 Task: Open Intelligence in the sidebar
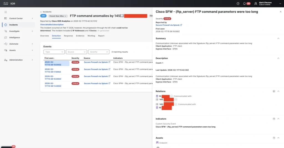[x=14, y=38]
